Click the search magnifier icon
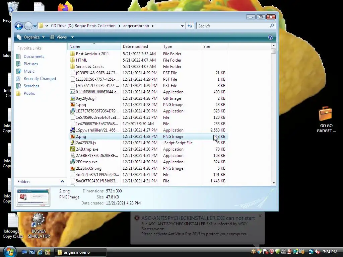The image size is (343, 257). tap(272, 26)
